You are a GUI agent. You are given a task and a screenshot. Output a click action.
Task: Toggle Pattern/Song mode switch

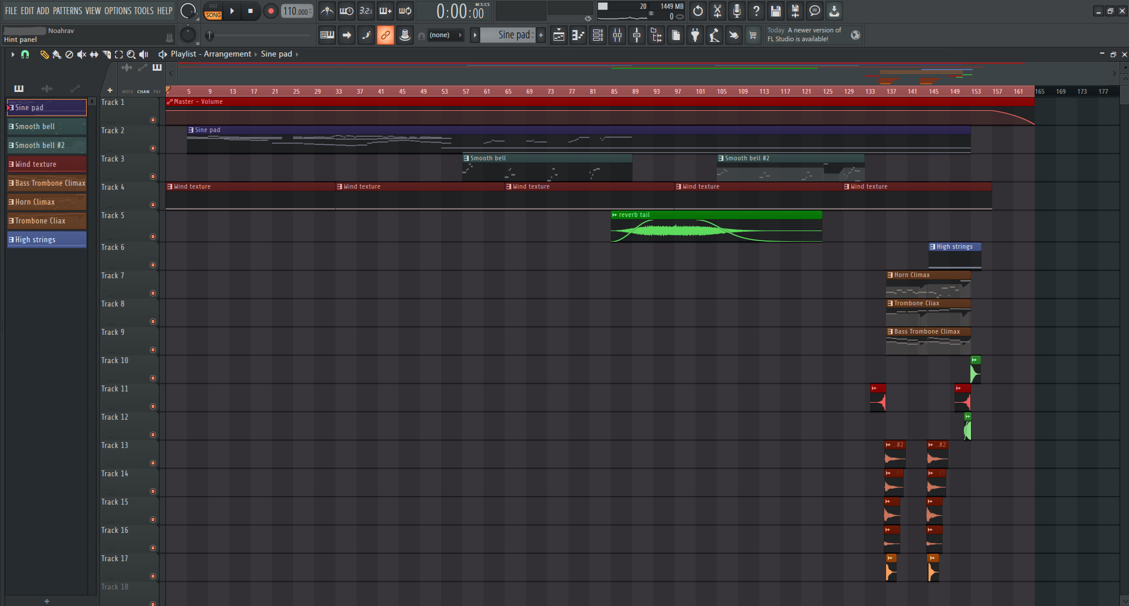click(213, 11)
